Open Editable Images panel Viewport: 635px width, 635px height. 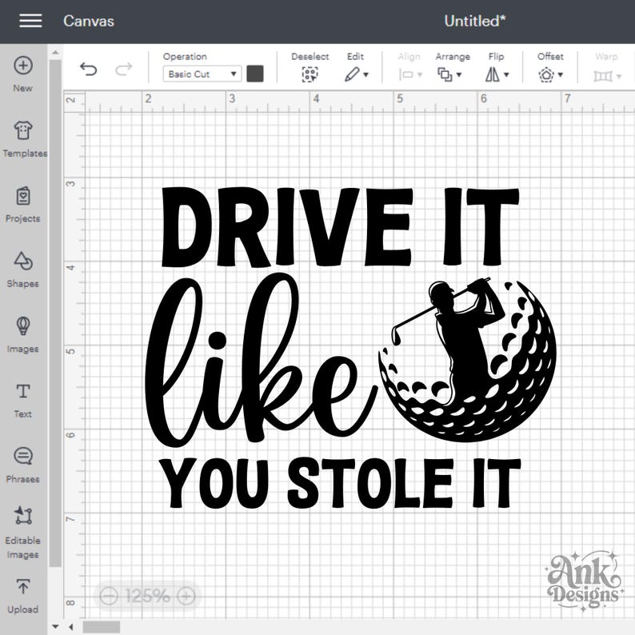point(23,533)
